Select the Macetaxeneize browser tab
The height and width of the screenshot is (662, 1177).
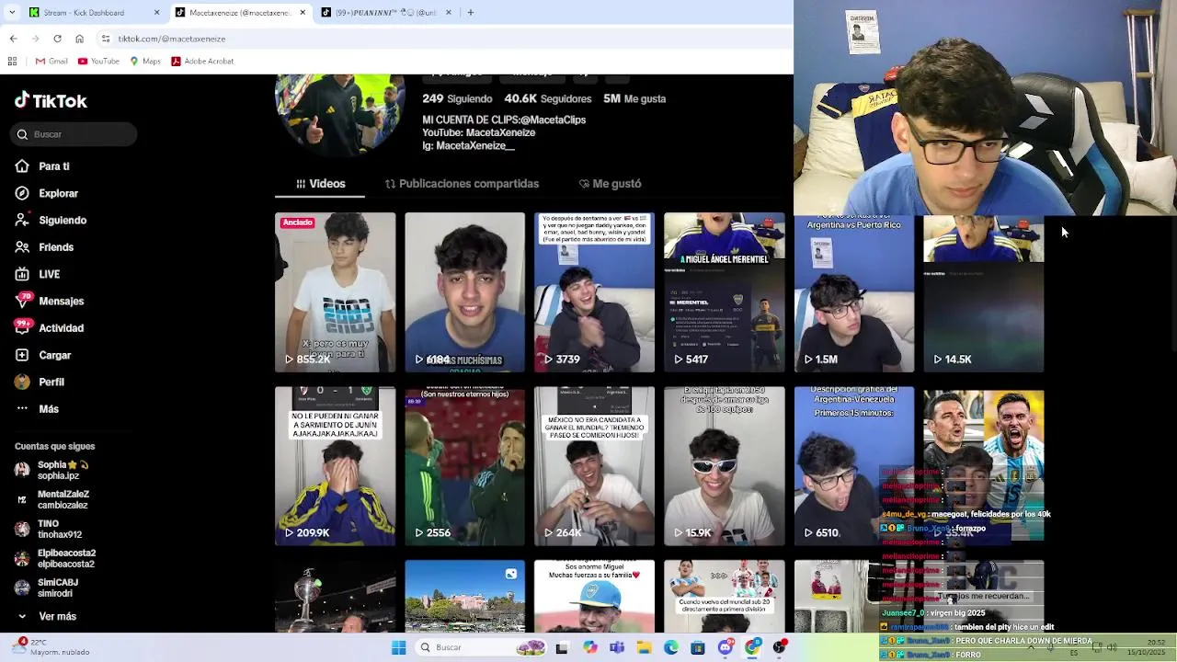pos(241,13)
